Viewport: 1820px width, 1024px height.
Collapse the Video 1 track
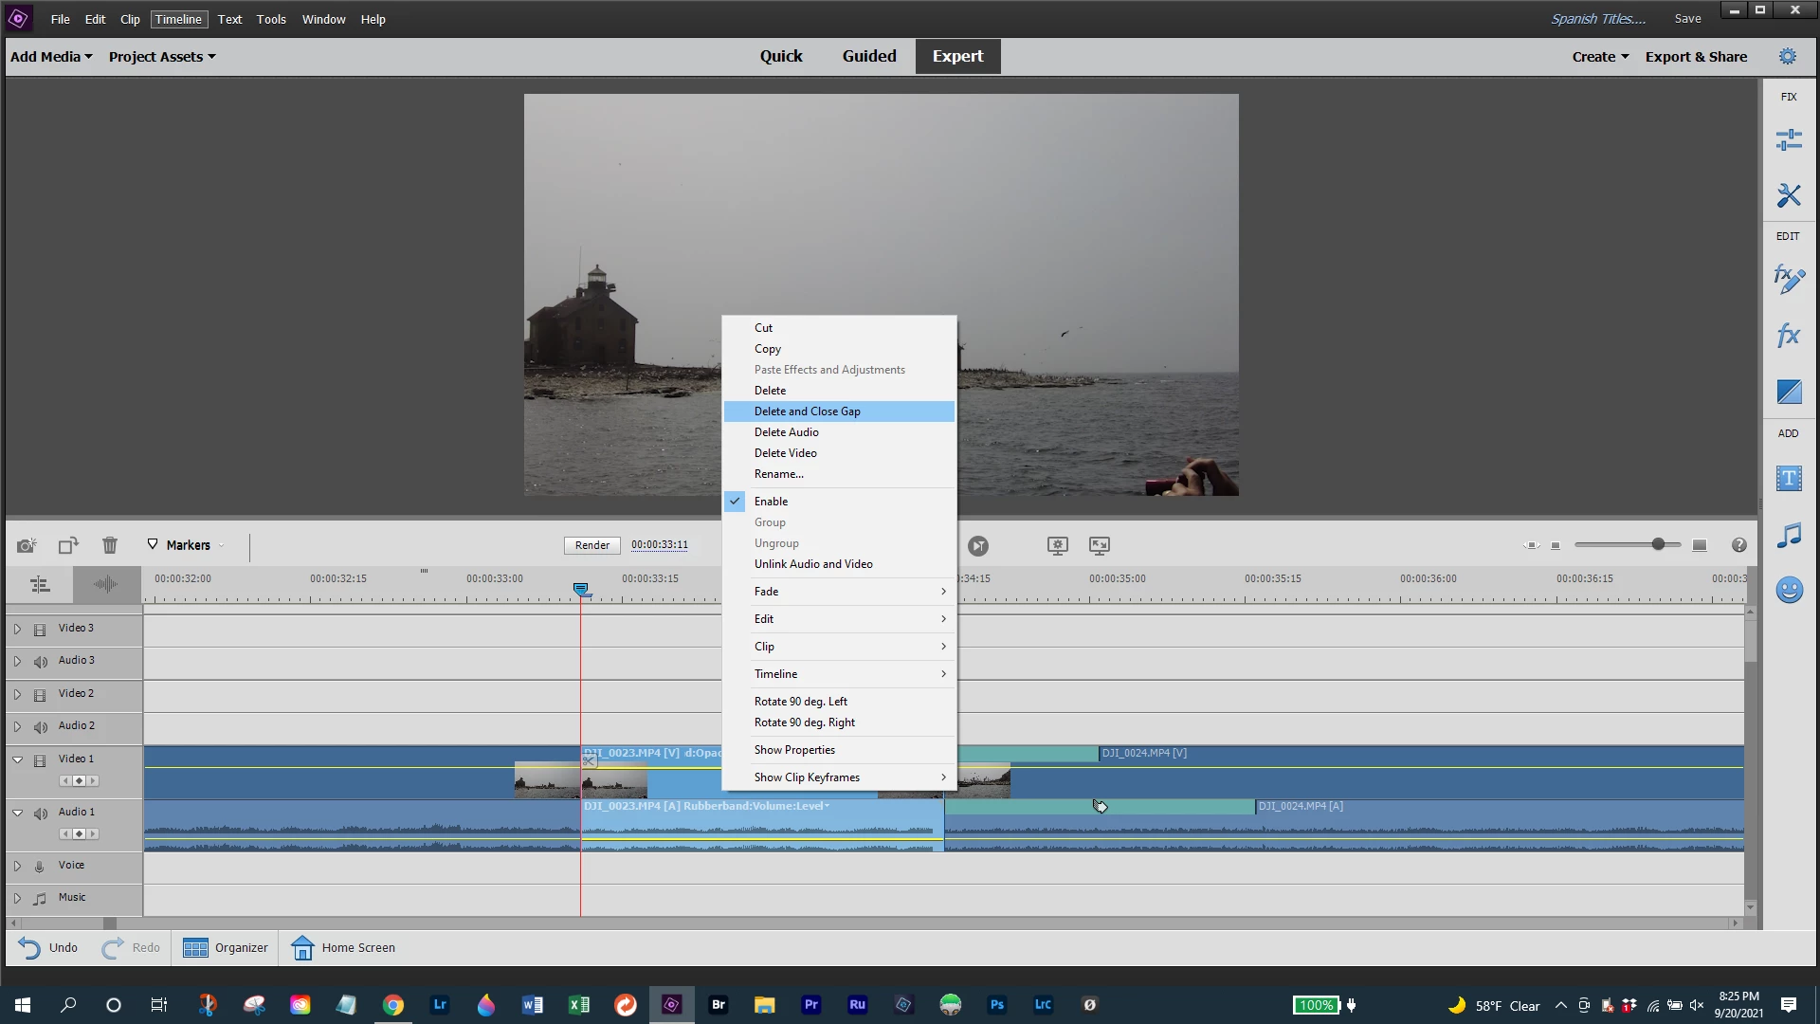coord(17,759)
